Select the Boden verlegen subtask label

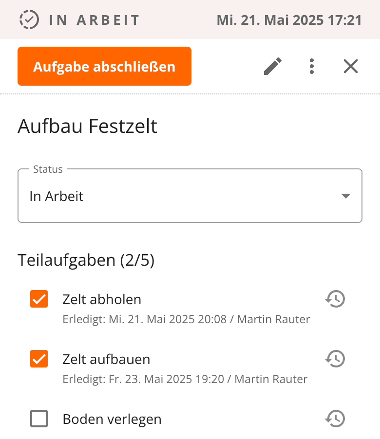[x=112, y=419]
